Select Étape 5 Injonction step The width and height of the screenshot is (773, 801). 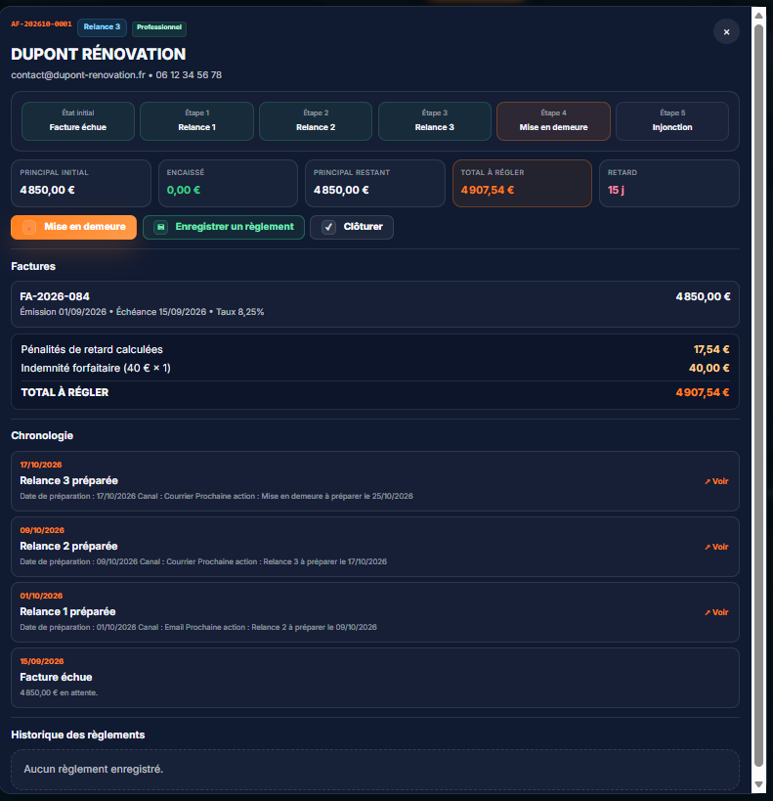tap(672, 121)
